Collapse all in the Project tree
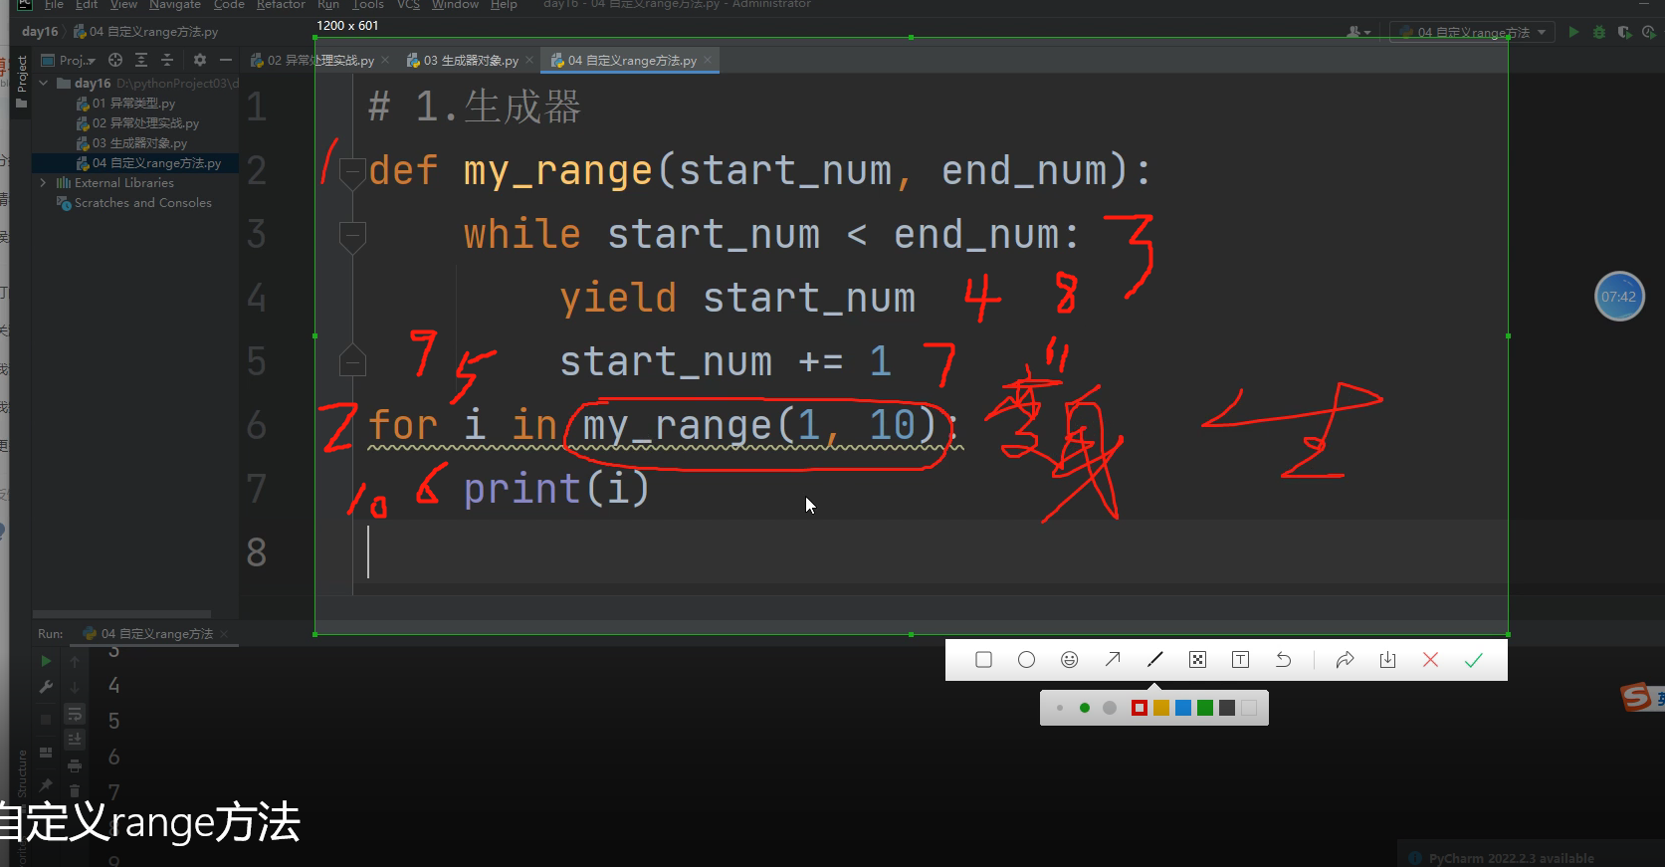1665x867 pixels. [x=167, y=60]
